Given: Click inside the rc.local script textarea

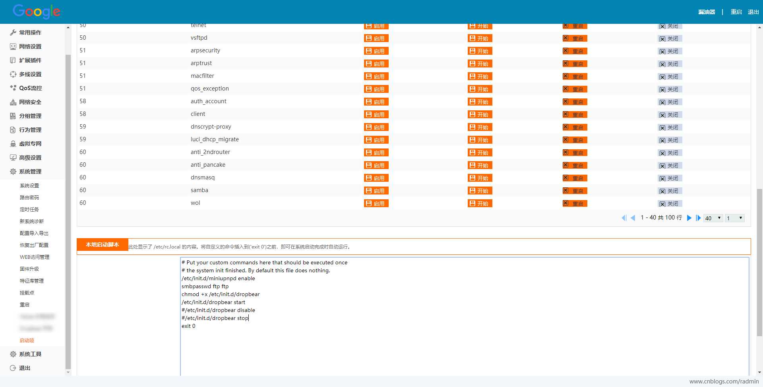Looking at the screenshot, I should [465, 316].
